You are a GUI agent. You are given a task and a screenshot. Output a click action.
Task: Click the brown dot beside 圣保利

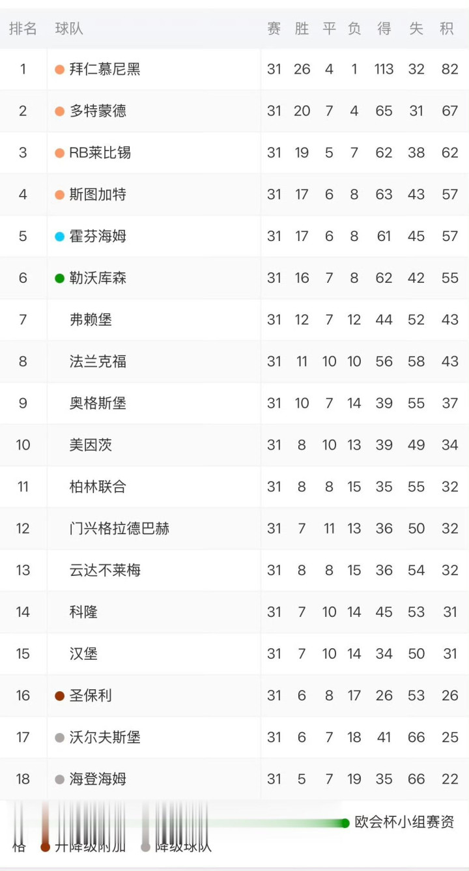59,696
